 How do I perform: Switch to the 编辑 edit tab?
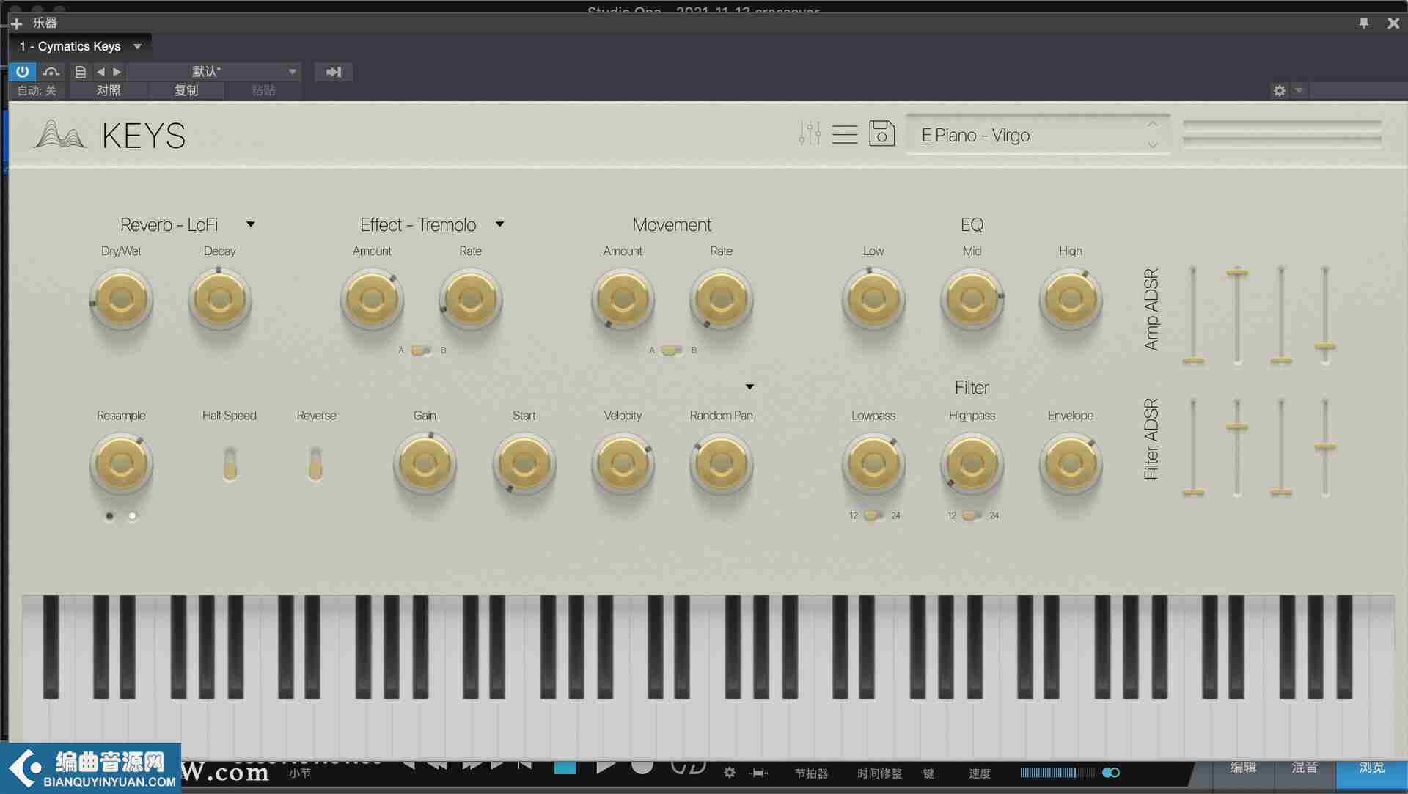coord(1243,768)
